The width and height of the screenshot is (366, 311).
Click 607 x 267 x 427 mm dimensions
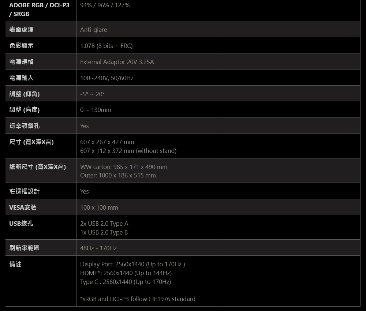pos(107,142)
